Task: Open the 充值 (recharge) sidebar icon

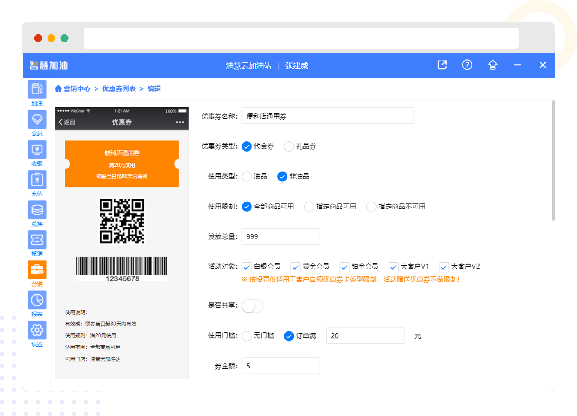Action: (x=37, y=180)
